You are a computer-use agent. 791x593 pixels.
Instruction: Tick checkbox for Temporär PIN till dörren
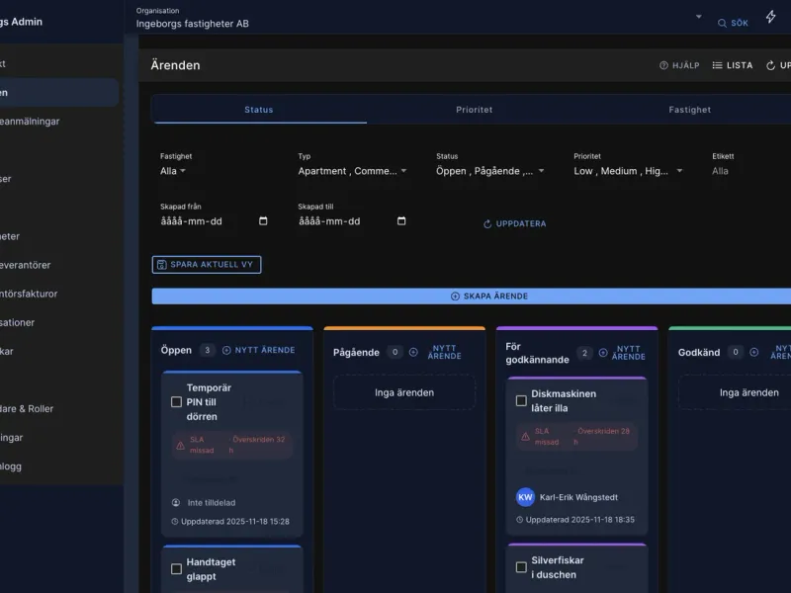(x=176, y=402)
